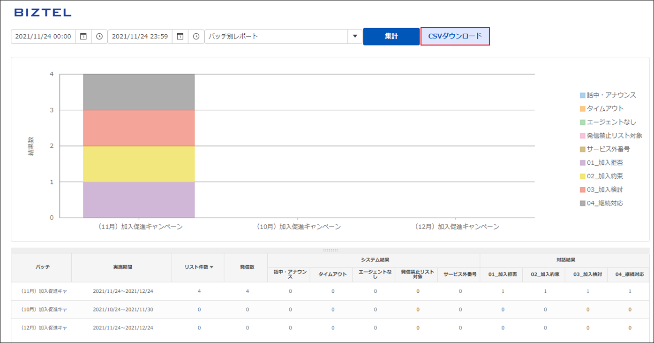Viewport: 654px width, 343px height.
Task: Toggle 03_加入検討 legend entry
Action: (x=601, y=190)
